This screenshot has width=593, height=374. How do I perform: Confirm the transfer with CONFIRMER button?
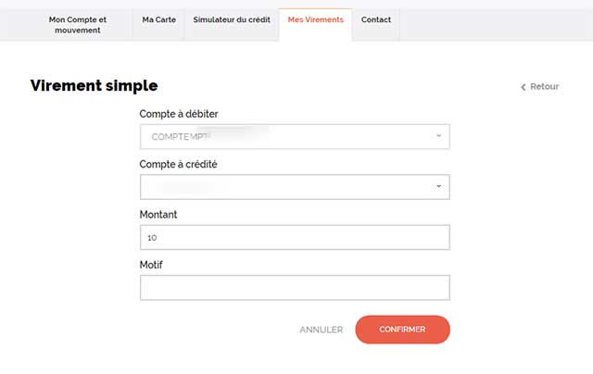pos(402,330)
